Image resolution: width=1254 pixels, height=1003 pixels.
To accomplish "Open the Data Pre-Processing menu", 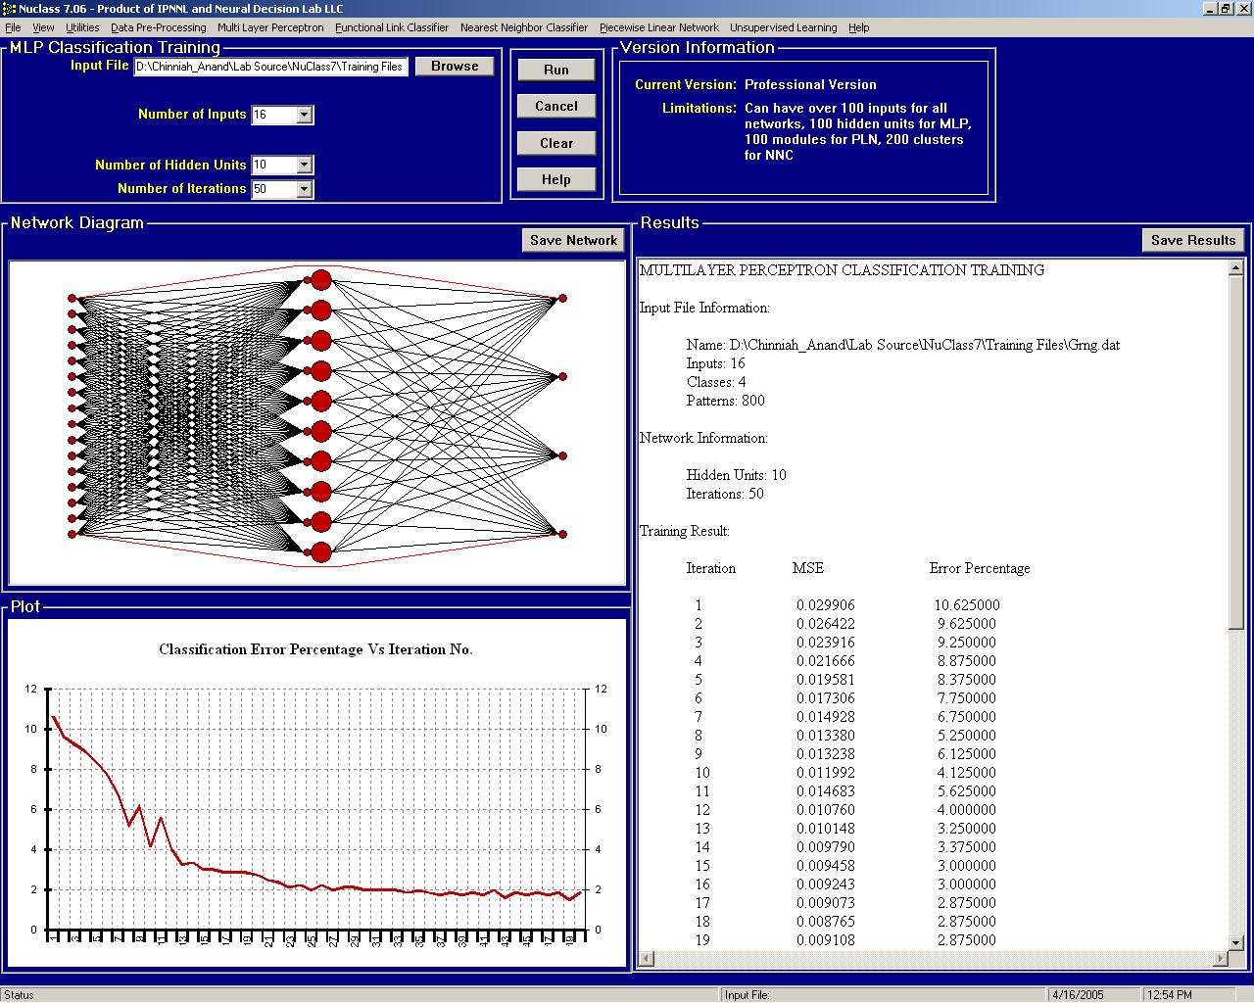I will pos(158,27).
